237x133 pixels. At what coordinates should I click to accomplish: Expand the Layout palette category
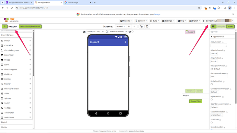click(16, 122)
